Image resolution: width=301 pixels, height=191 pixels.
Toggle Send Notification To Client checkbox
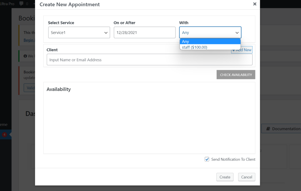point(207,159)
